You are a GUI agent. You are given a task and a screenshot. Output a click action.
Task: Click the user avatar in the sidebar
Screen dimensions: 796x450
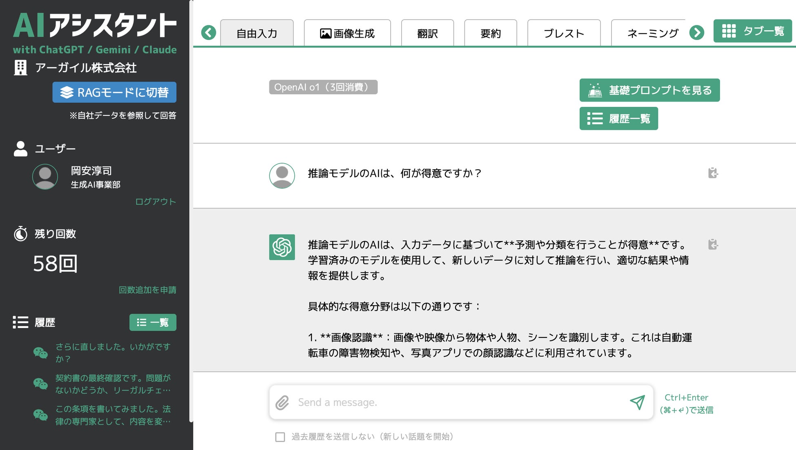pos(45,177)
